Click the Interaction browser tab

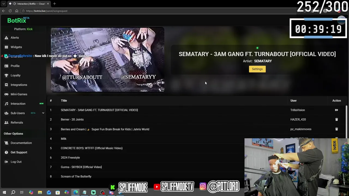29,4
